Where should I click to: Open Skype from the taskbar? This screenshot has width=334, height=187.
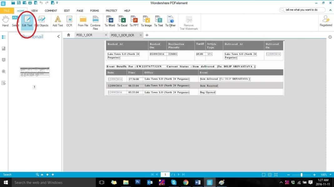174,183
